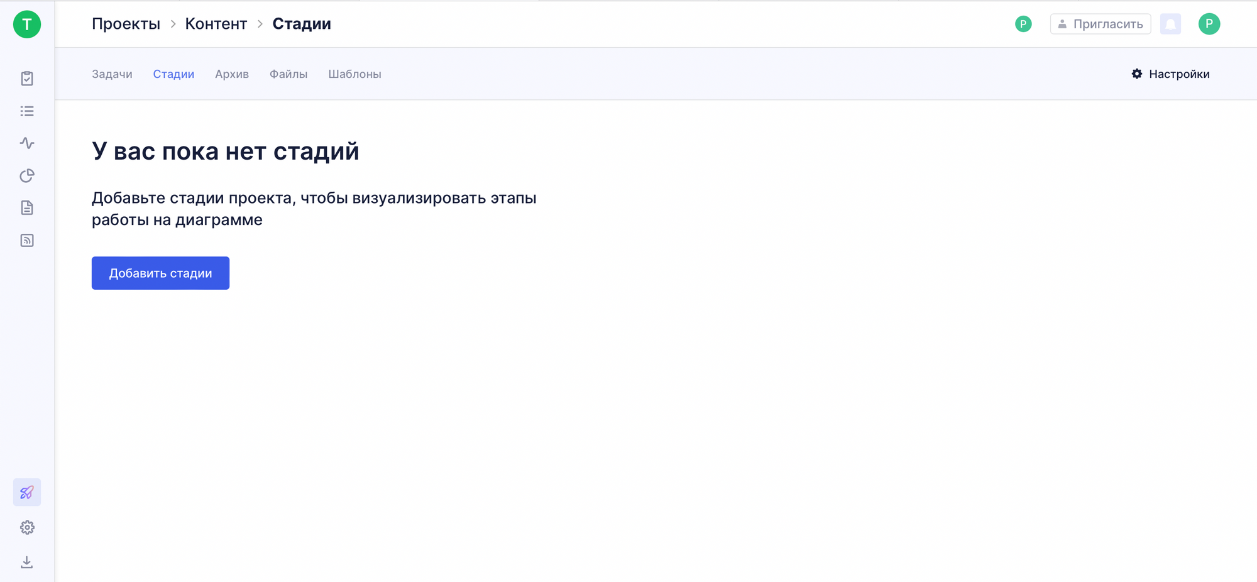Screen dimensions: 1257x582
Task: Open the notifications bell icon
Action: (x=1170, y=24)
